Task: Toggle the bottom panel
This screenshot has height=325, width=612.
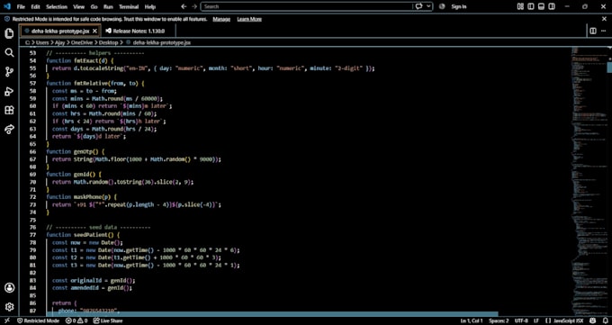Action: (541, 6)
